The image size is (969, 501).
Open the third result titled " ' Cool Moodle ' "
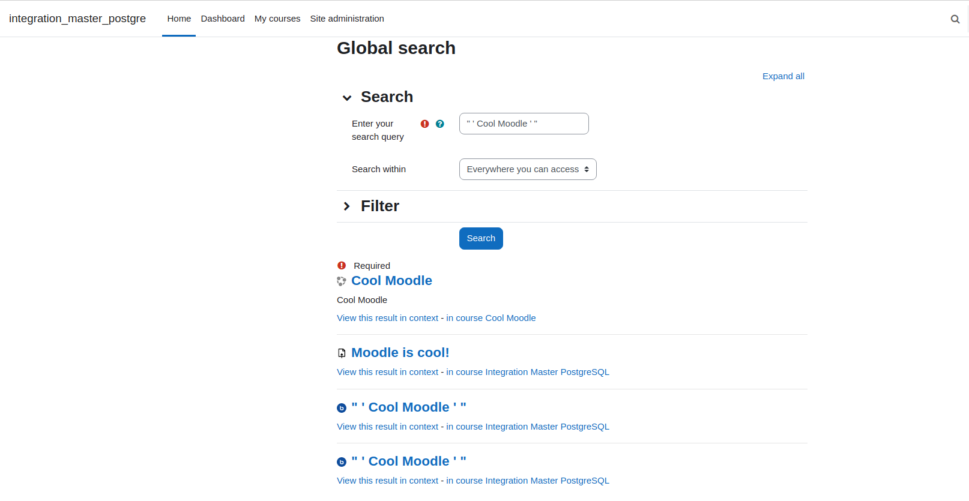point(409,407)
